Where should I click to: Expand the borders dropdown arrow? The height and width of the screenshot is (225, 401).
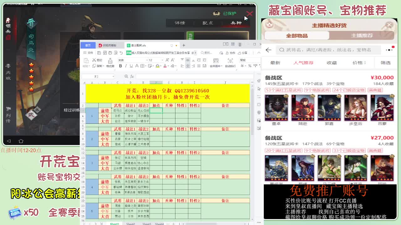pyautogui.click(x=146, y=66)
